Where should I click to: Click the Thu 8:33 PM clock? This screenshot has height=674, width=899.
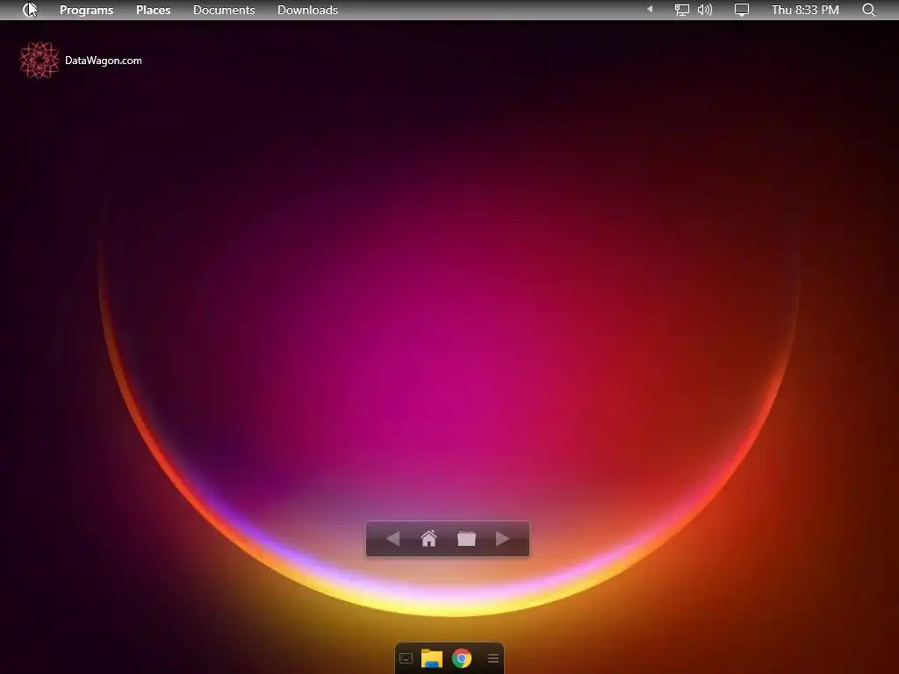805,10
